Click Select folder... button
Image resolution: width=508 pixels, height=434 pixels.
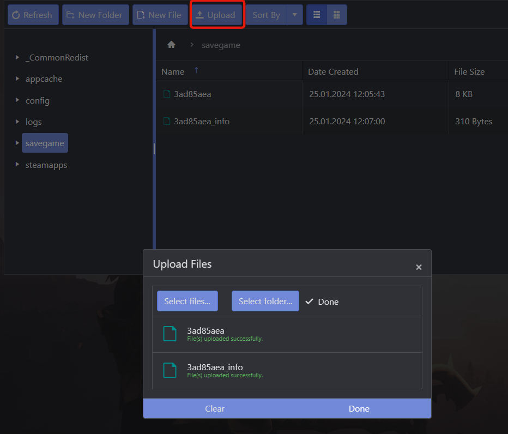tap(265, 301)
